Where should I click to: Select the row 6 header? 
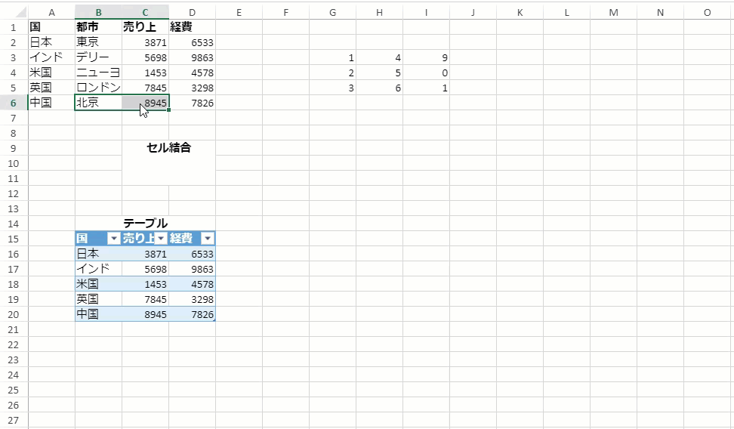(x=14, y=103)
